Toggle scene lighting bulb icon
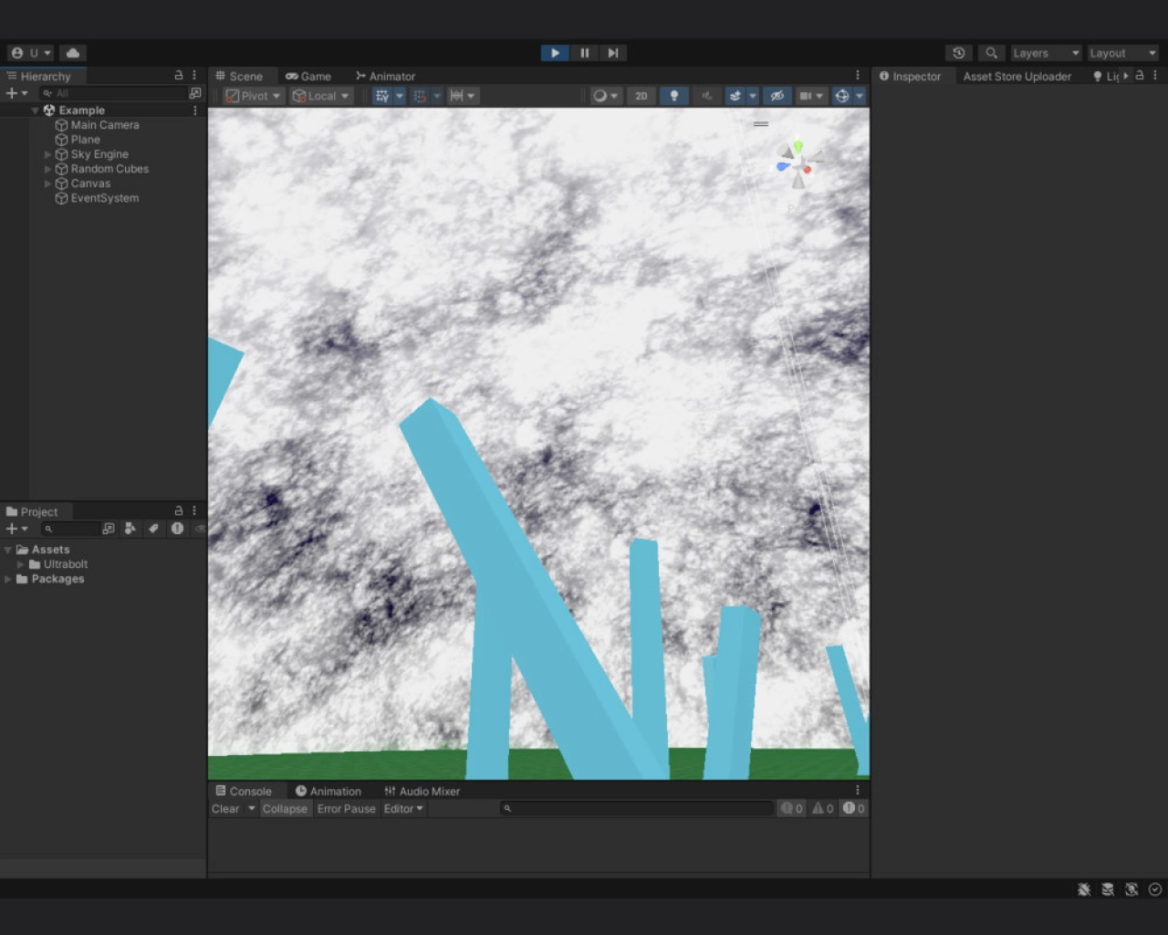The image size is (1168, 935). [674, 96]
